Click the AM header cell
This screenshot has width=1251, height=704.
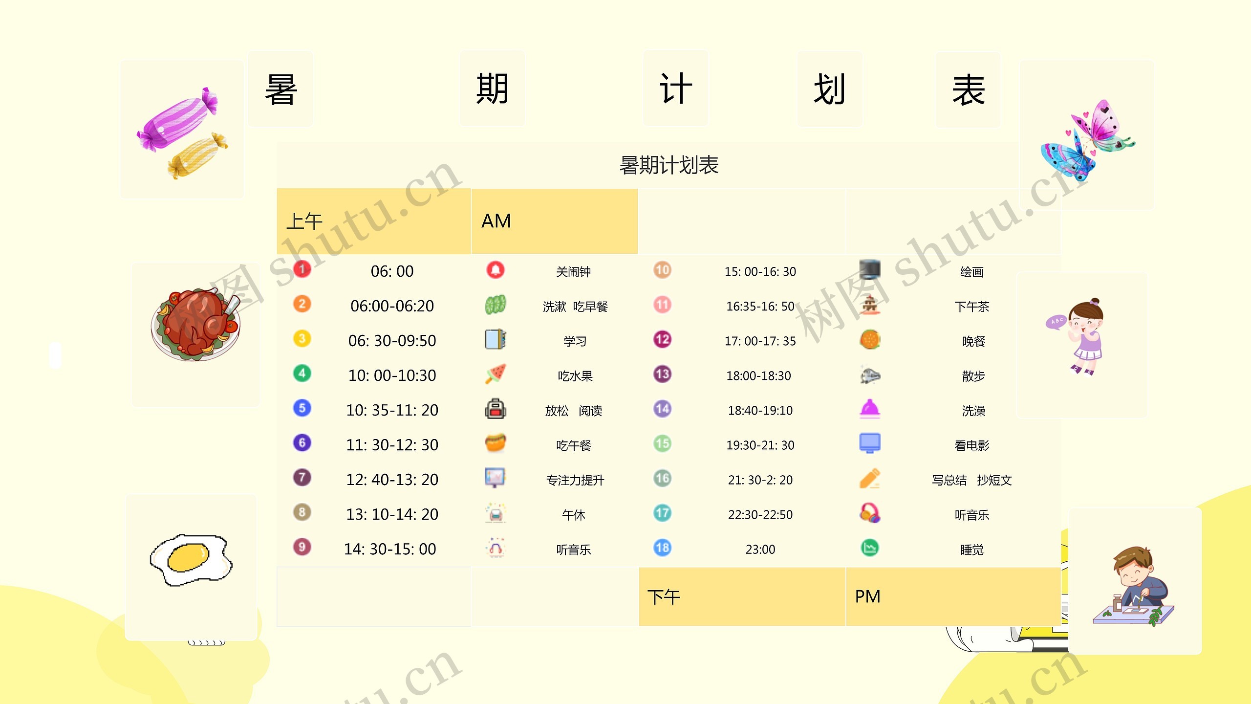pos(555,221)
